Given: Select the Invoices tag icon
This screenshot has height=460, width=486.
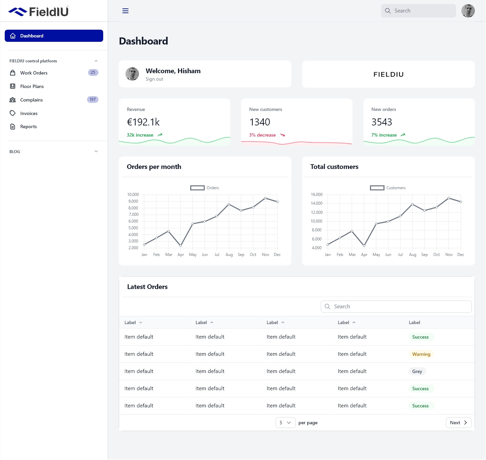Looking at the screenshot, I should (x=12, y=113).
